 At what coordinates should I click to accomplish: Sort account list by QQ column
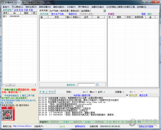(14, 13)
